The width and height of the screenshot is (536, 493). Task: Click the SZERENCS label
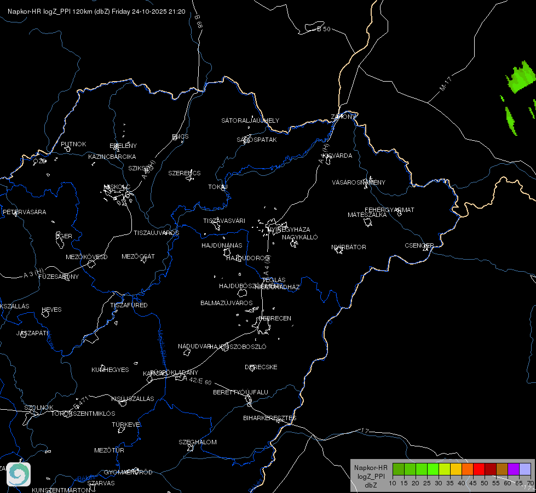[185, 173]
